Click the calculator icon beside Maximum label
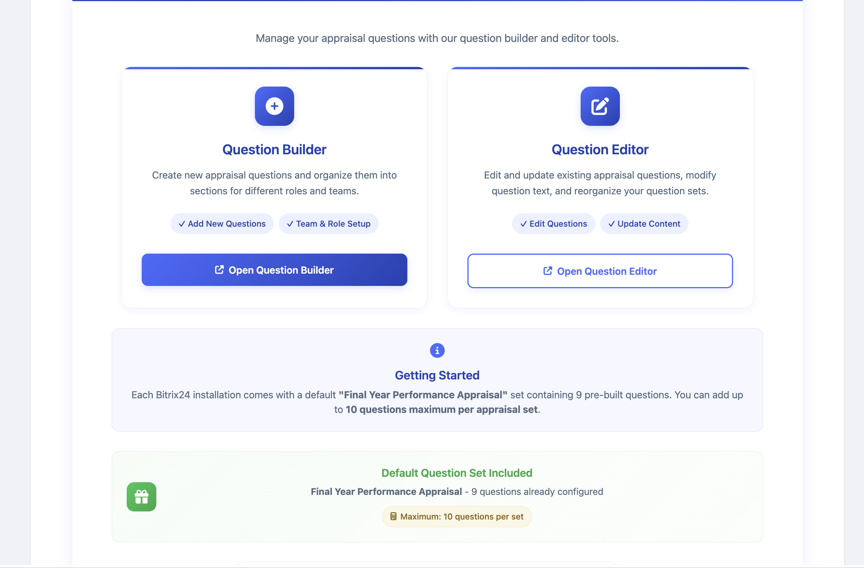The width and height of the screenshot is (864, 568). coord(393,516)
